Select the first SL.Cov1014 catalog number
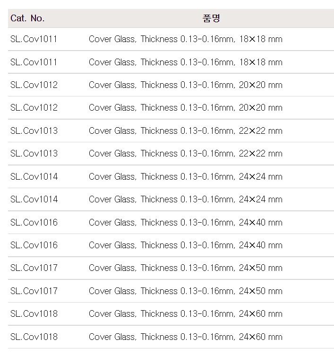 pos(34,177)
